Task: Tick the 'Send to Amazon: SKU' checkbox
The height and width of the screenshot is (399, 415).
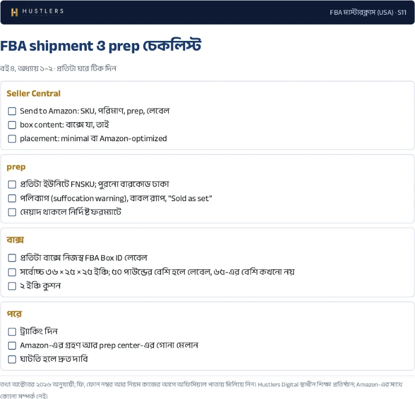Action: click(12, 111)
